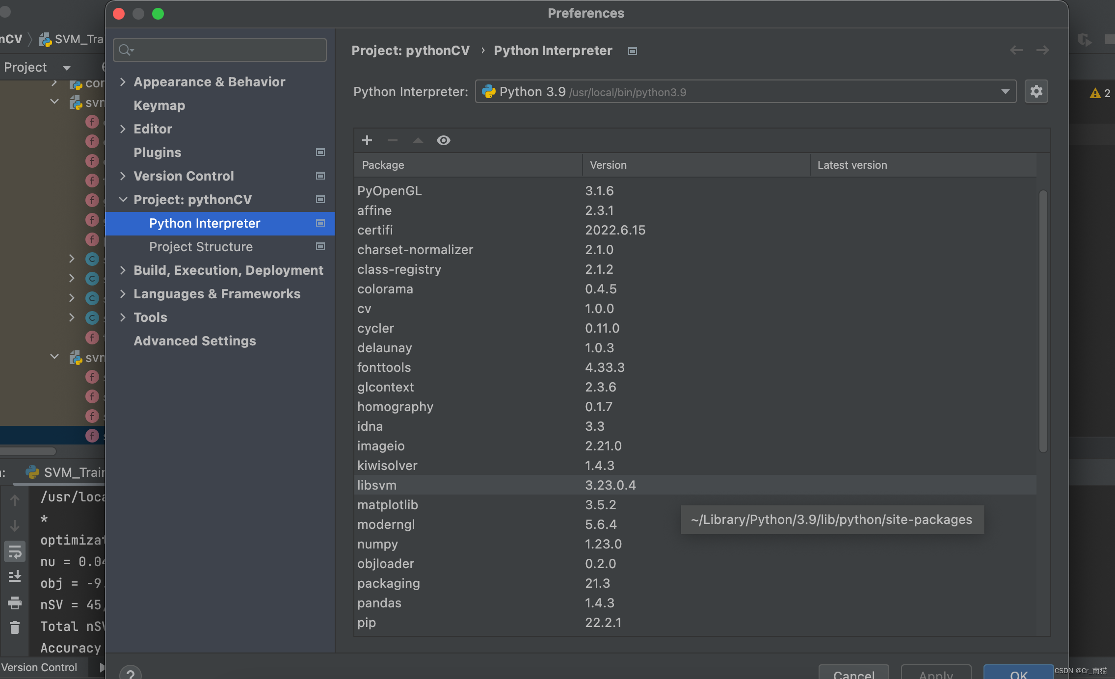Click the trash icon to clear console

click(x=15, y=627)
